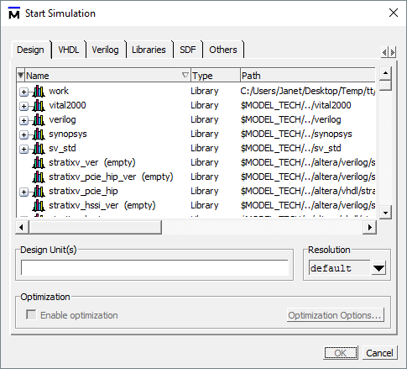Select the work library row name
407x369 pixels.
tap(59, 91)
